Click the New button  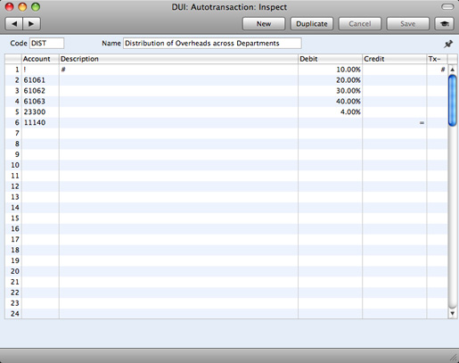pos(264,24)
